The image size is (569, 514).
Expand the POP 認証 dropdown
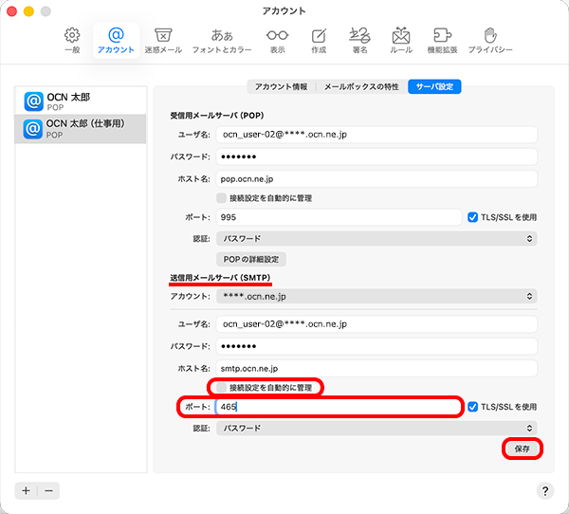coord(376,238)
